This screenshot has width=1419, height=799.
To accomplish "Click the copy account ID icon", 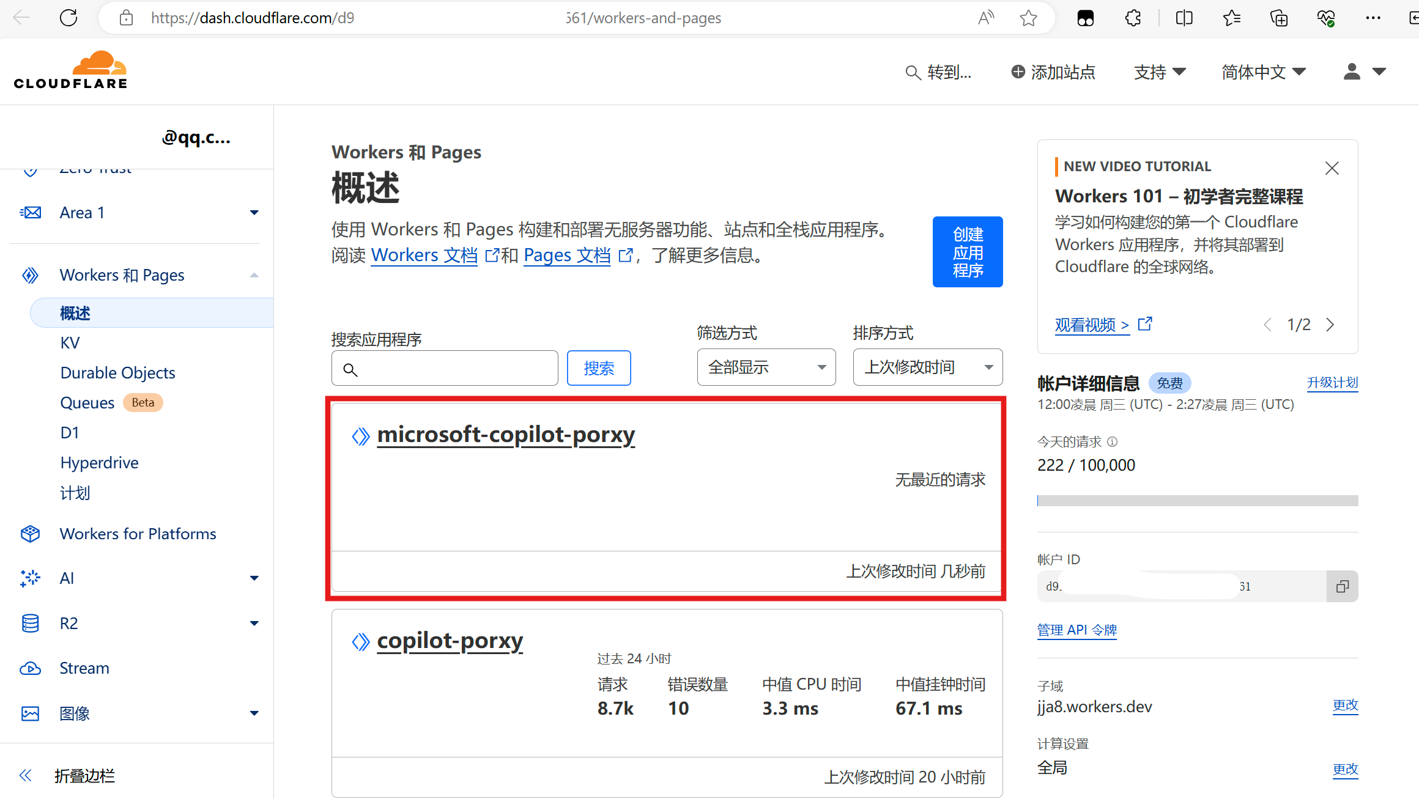I will [x=1342, y=586].
